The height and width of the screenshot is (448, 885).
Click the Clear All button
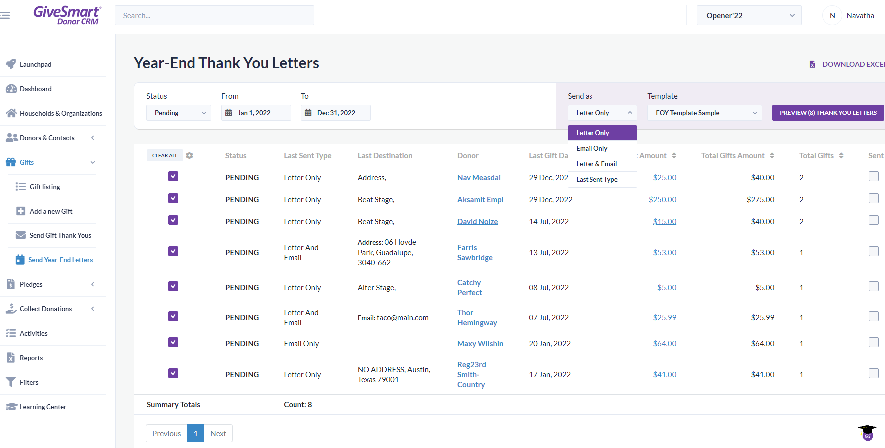click(x=165, y=156)
